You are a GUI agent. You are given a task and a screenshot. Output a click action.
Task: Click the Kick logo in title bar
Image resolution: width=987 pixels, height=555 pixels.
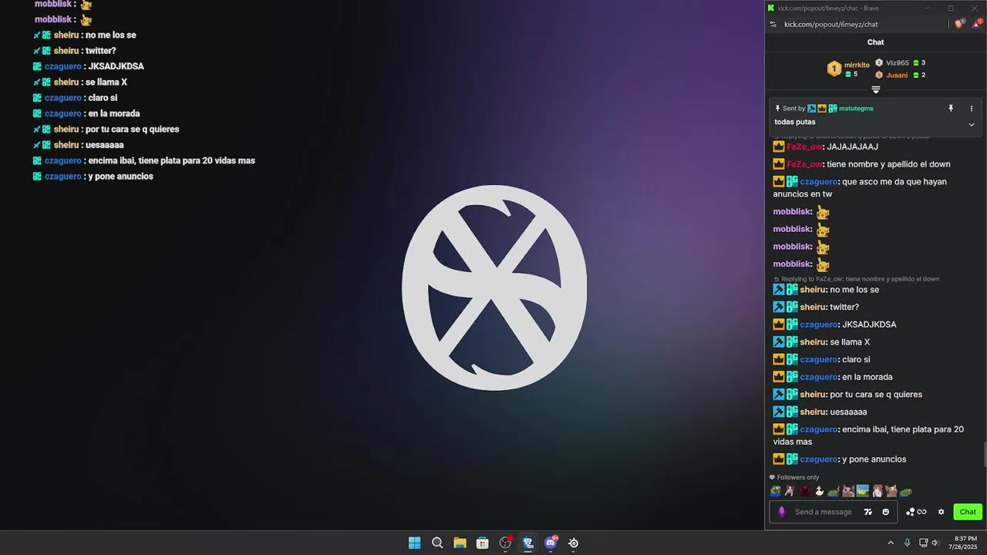coord(771,8)
